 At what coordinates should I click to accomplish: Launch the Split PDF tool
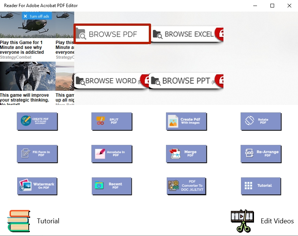tap(112, 121)
